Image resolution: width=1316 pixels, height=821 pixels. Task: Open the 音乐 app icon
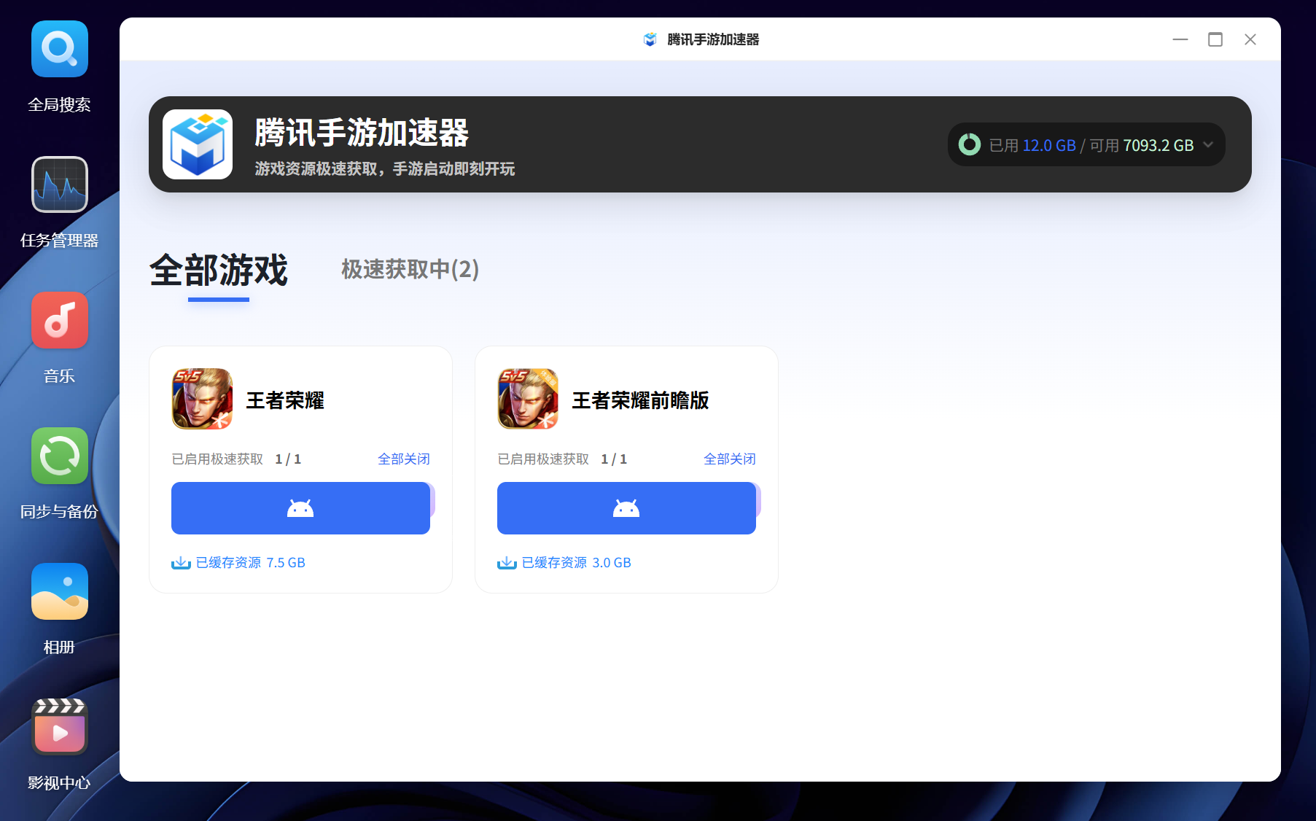[x=59, y=320]
